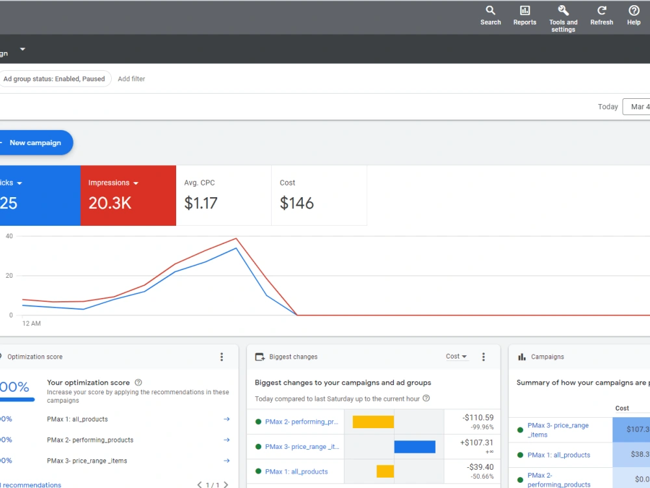
Task: Click the -$39.40 change value
Action: (x=480, y=467)
